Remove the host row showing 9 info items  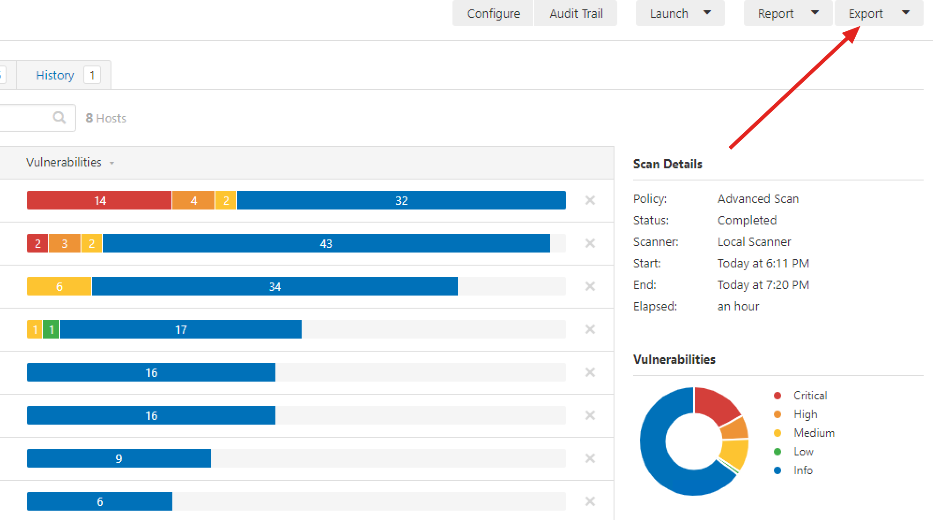(590, 458)
